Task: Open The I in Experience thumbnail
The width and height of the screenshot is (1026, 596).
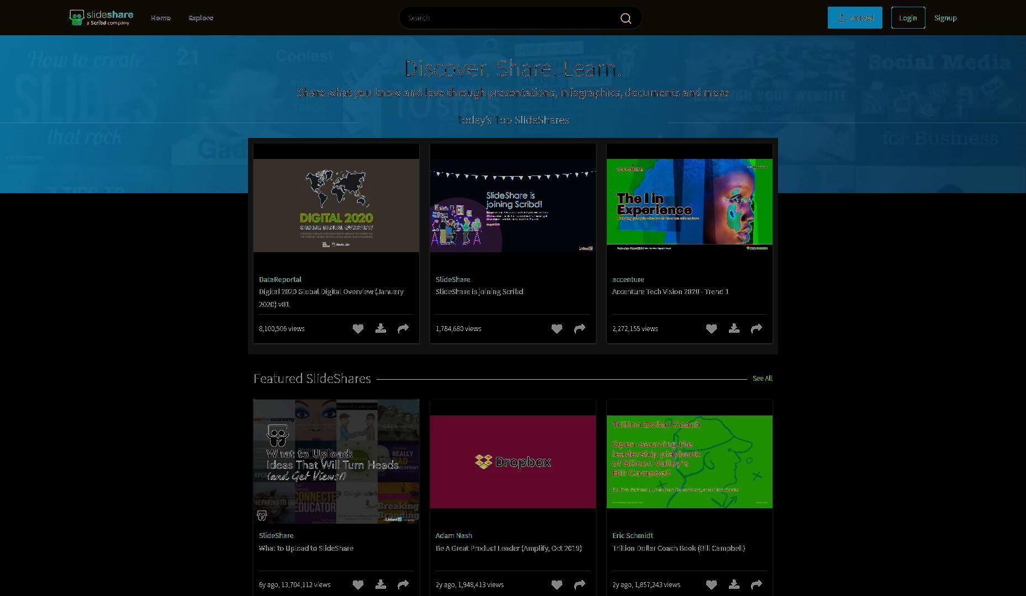Action: pyautogui.click(x=690, y=205)
